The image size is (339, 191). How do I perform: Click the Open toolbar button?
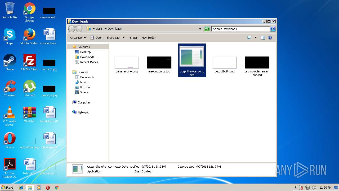(x=96, y=38)
